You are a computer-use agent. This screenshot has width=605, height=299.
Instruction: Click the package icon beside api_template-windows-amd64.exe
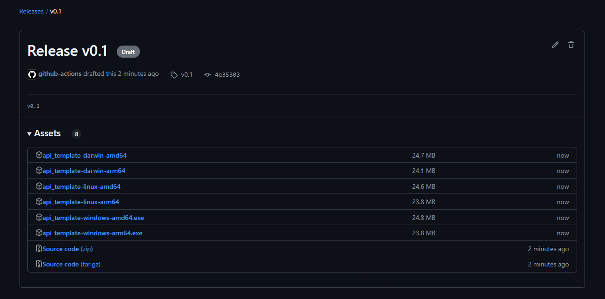click(x=39, y=217)
